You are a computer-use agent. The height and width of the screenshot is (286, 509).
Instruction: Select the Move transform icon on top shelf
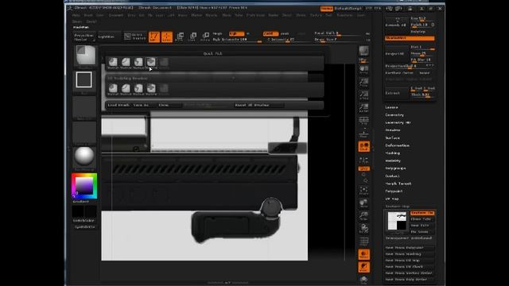180,37
